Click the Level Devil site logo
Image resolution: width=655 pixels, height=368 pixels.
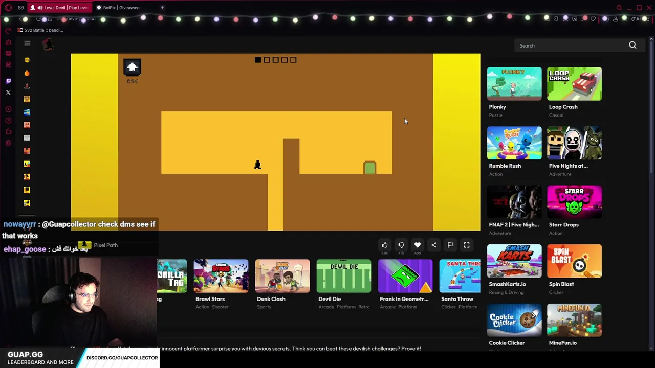(48, 44)
